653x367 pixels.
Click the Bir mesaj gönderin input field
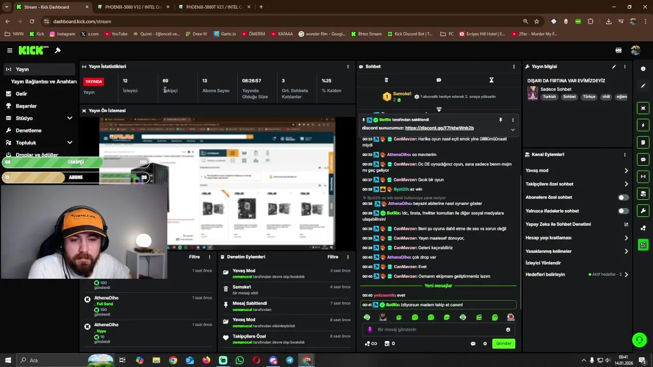[439, 330]
